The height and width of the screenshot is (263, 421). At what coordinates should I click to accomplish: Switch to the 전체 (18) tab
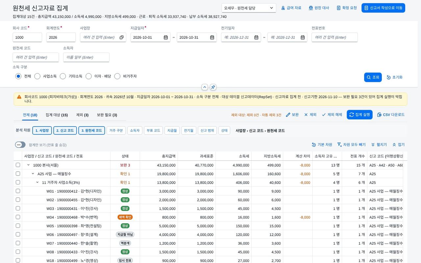pyautogui.click(x=30, y=115)
